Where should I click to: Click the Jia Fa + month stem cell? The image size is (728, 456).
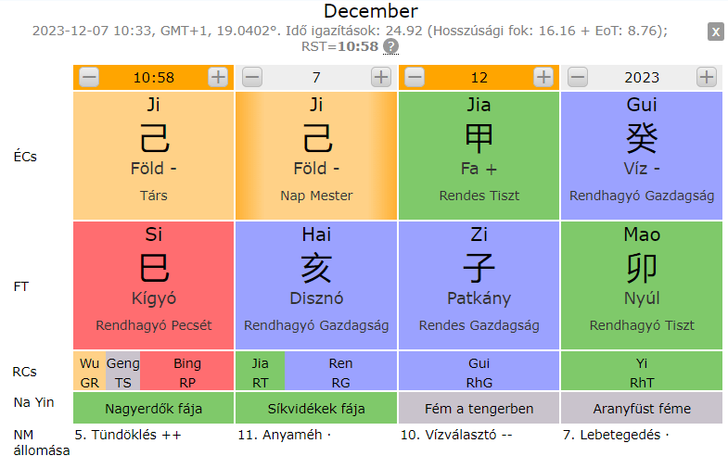point(479,155)
